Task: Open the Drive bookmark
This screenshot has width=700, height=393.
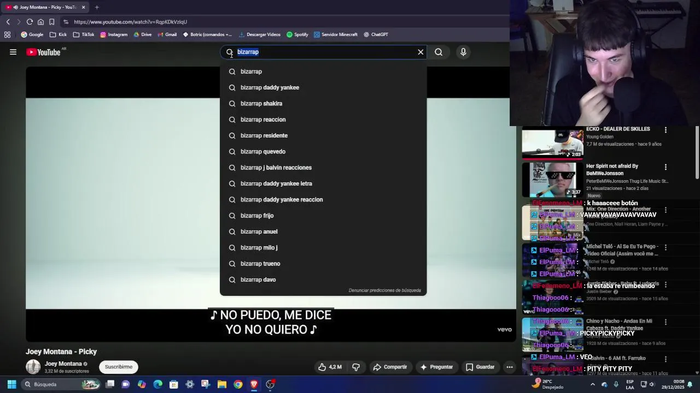Action: (x=142, y=34)
